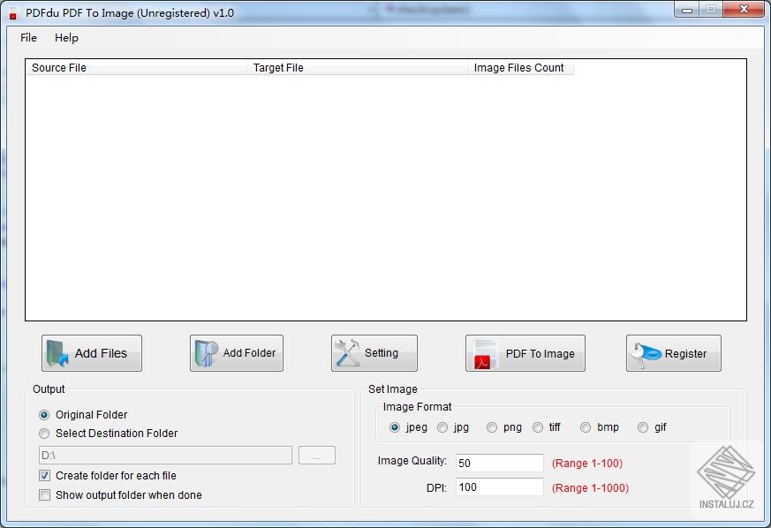This screenshot has width=771, height=528.
Task: Start conversion with PDF To Image button
Action: (x=525, y=353)
